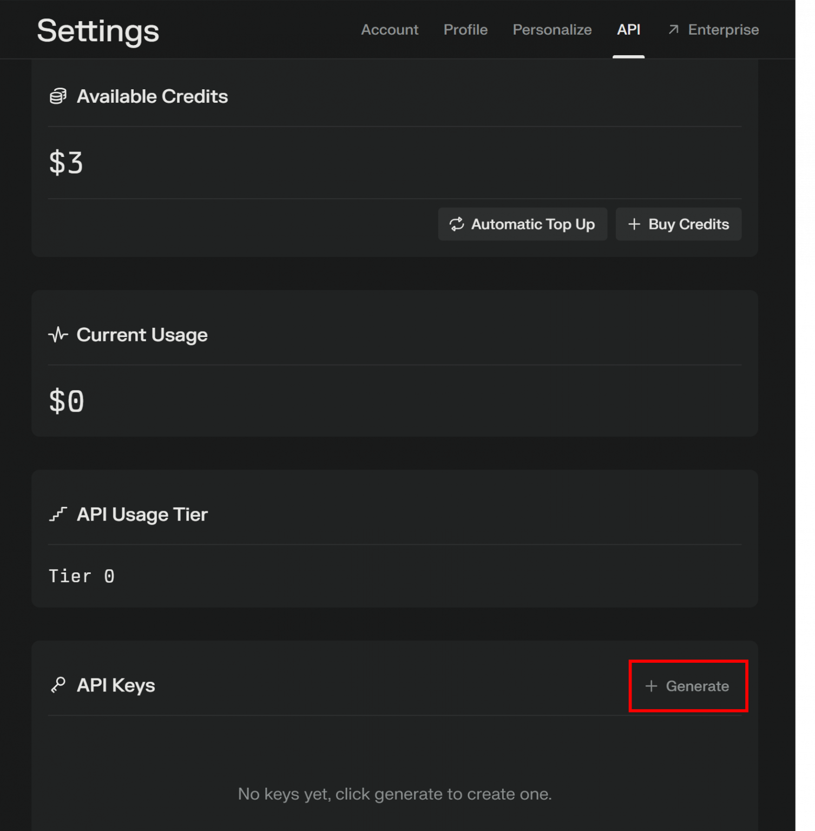Click the "No keys yet" message
The width and height of the screenshot is (815, 831).
[395, 794]
